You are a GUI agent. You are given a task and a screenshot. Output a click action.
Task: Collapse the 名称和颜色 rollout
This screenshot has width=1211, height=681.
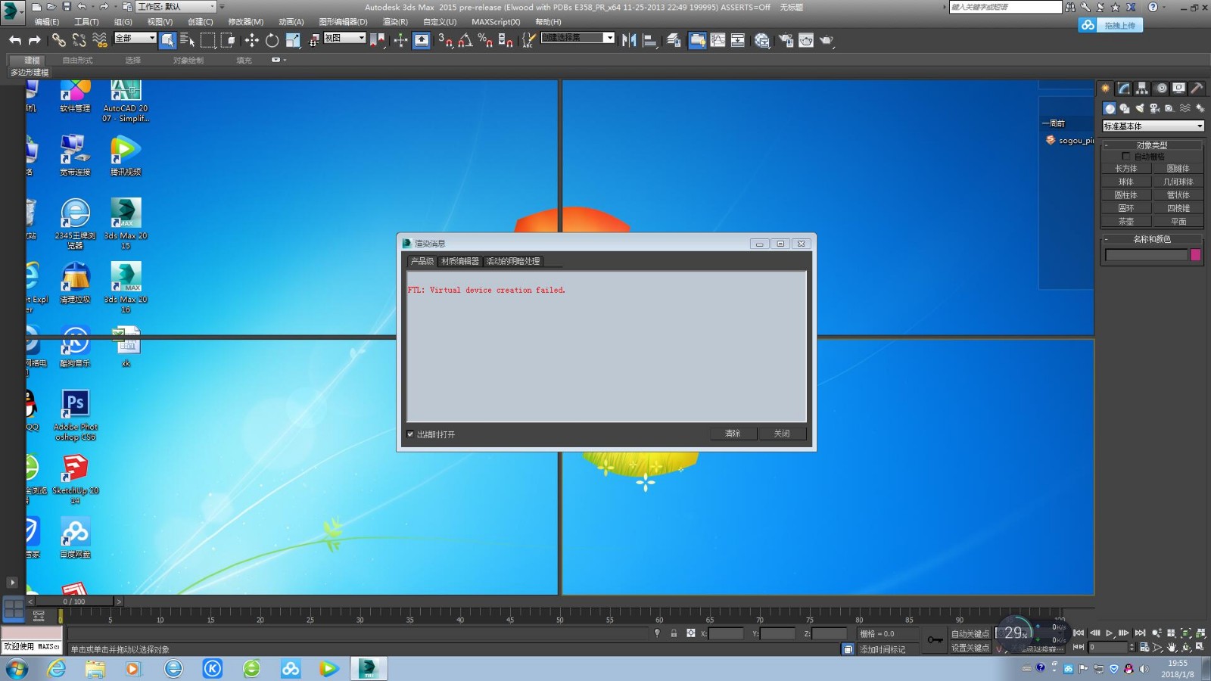(x=1151, y=239)
